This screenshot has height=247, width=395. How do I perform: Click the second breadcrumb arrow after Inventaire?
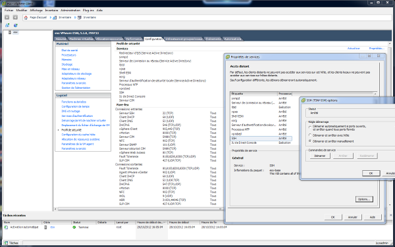(75, 18)
